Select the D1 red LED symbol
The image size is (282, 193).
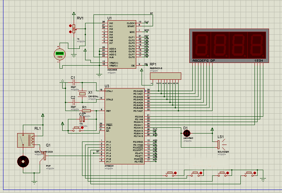point(187,133)
